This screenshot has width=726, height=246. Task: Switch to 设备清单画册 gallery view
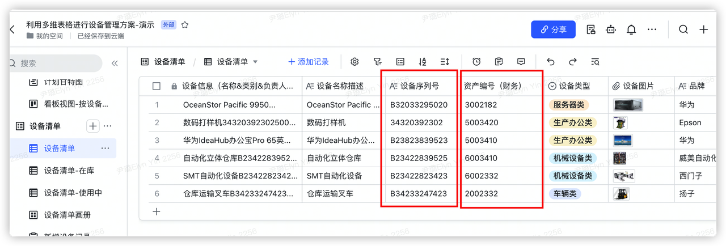tap(67, 215)
